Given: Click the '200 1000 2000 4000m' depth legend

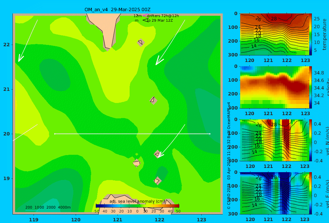Looking at the screenshot, I should pos(48,207).
